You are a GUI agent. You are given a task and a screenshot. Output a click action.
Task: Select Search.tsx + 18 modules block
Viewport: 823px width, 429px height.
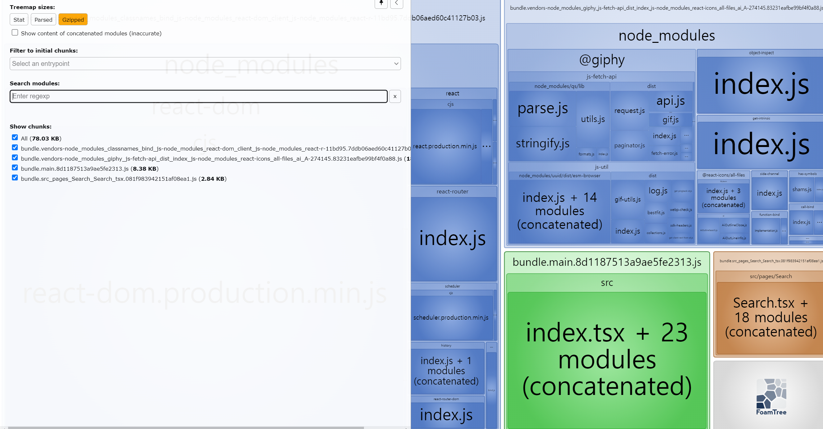[x=771, y=317]
